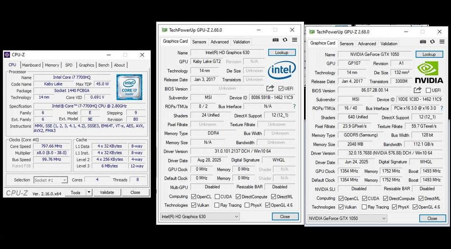Click Intel GPU-Z title bar app icon
The height and width of the screenshot is (249, 451).
click(x=164, y=30)
